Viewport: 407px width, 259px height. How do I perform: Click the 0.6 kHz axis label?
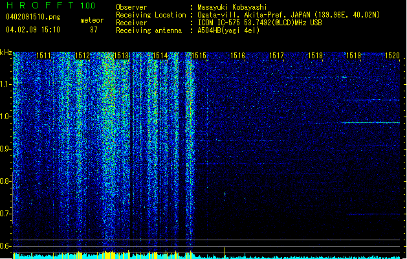tap(6, 246)
